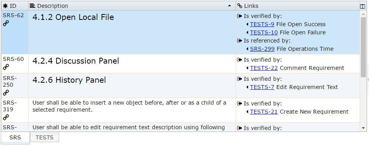Open the column chooser icon in header

(x=362, y=6)
